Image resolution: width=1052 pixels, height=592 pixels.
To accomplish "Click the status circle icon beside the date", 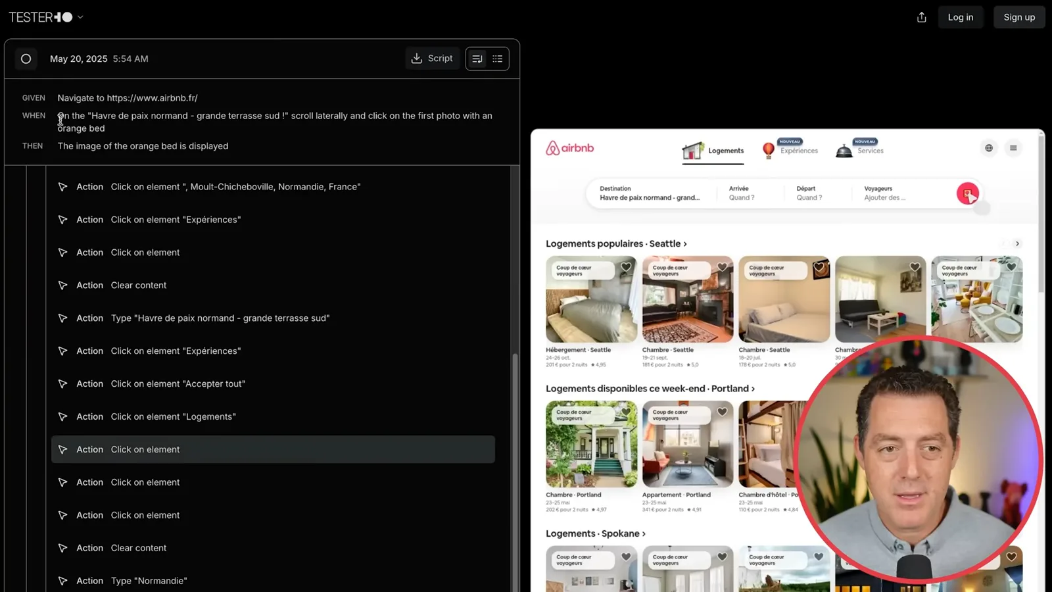I will click(x=26, y=59).
